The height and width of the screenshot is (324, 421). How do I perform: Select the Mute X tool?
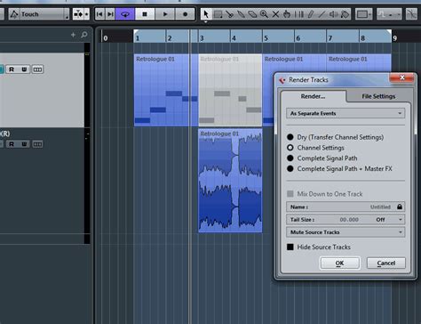tap(275, 14)
